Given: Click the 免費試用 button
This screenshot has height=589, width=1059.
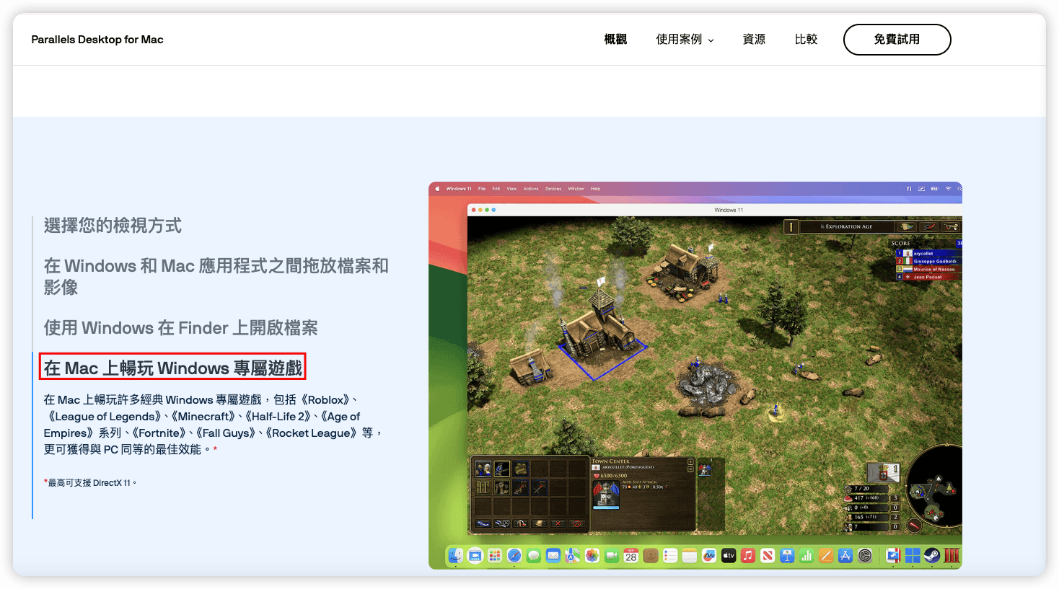Looking at the screenshot, I should tap(897, 40).
